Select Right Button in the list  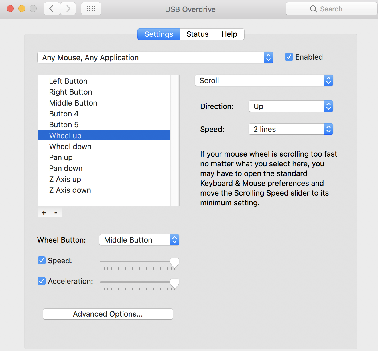[x=104, y=92]
